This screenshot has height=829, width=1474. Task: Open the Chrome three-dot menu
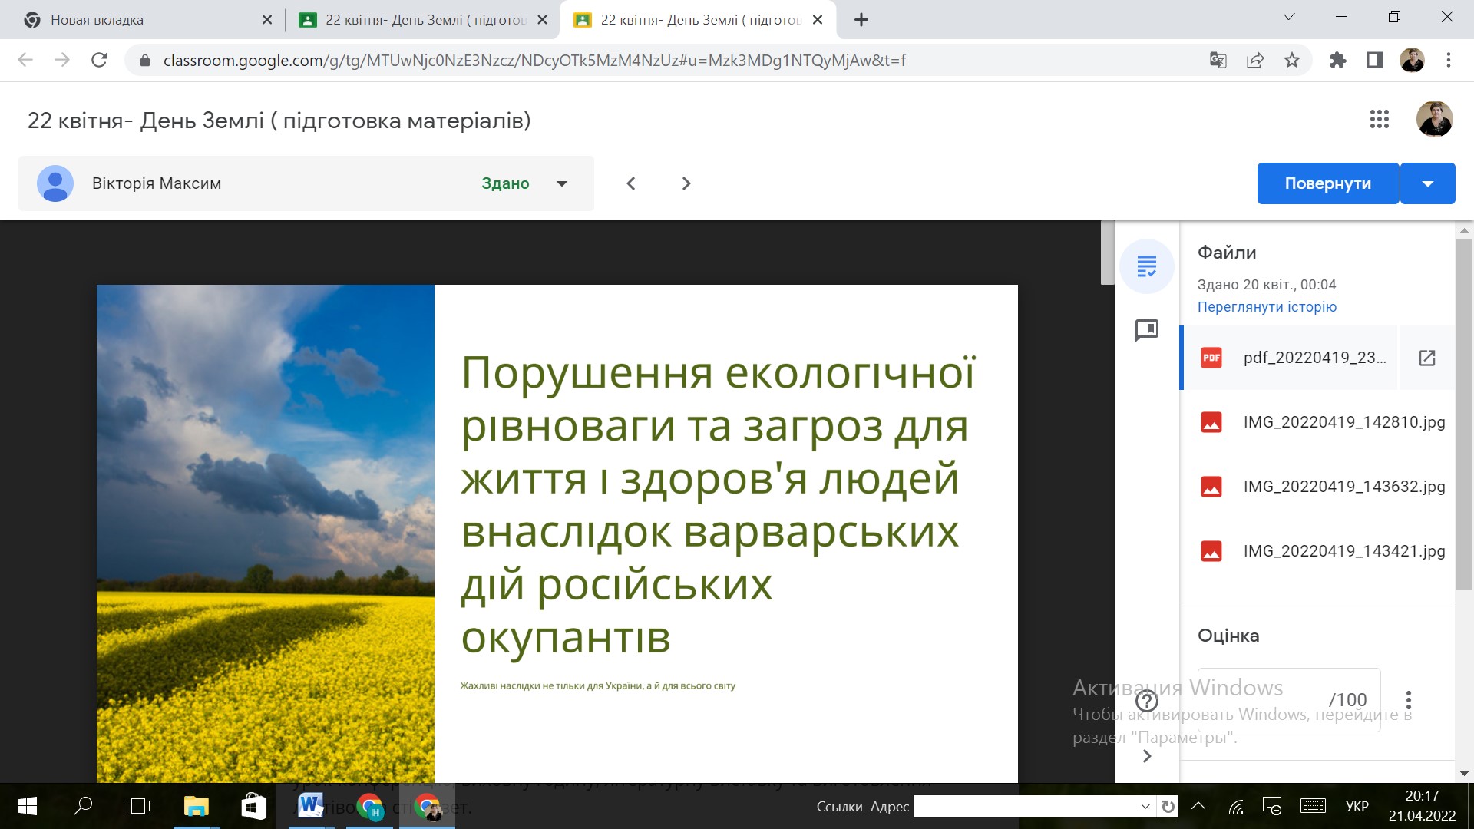1449,60
